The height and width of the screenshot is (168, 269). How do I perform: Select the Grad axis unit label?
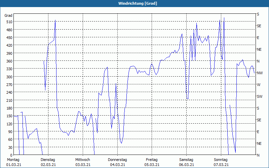point(8,15)
